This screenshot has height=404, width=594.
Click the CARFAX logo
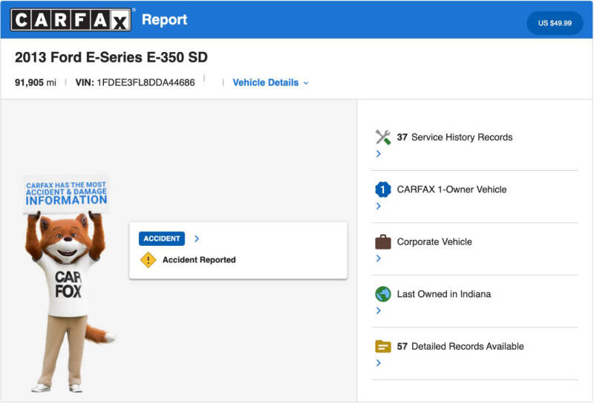71,20
